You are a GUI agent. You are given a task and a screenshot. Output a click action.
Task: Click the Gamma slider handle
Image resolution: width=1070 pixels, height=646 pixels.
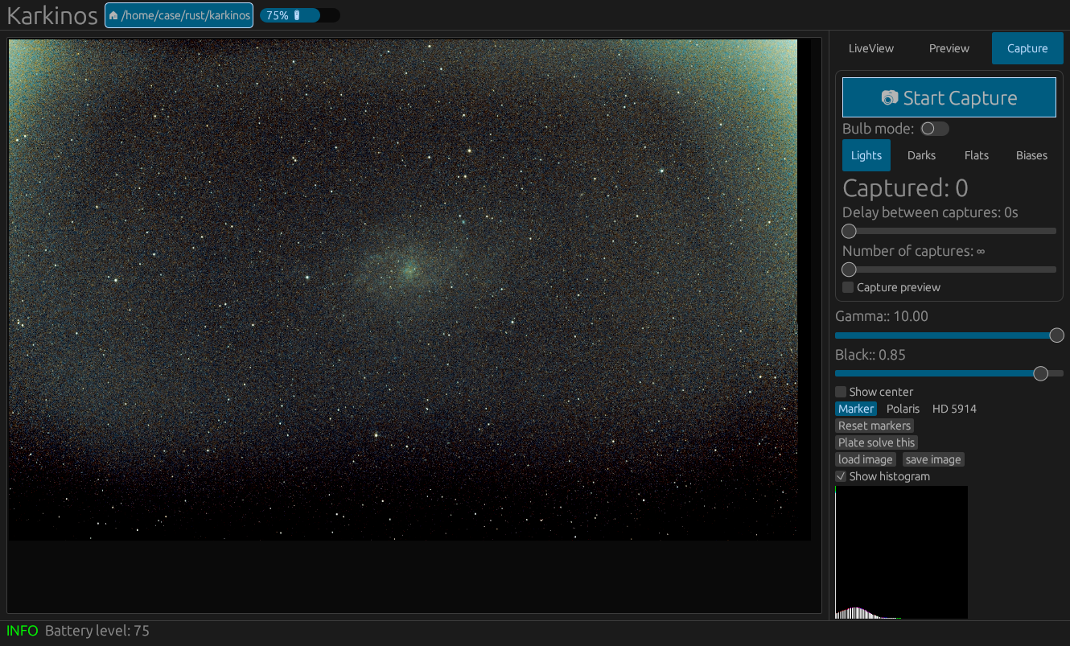[1056, 335]
